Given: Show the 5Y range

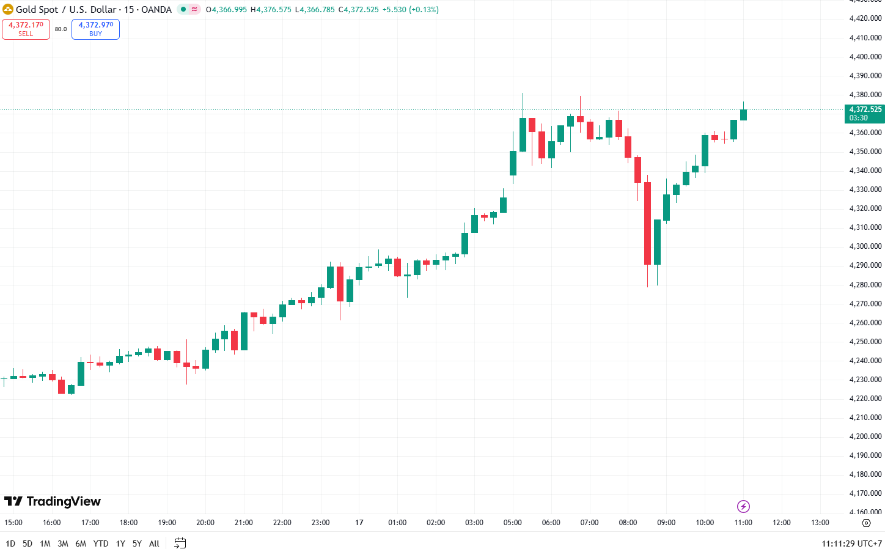Looking at the screenshot, I should point(137,543).
